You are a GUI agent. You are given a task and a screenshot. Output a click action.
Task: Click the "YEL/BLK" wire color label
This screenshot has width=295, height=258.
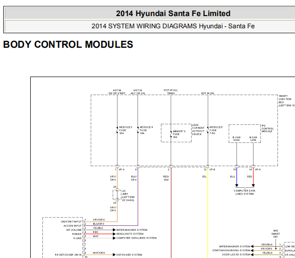(x=267, y=253)
